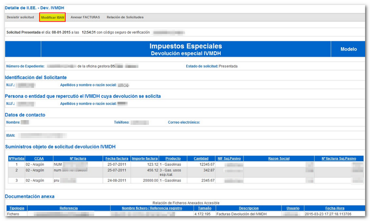The height and width of the screenshot is (221, 370).
Task: Open the Modificar IBAN option
Action: tap(52, 17)
